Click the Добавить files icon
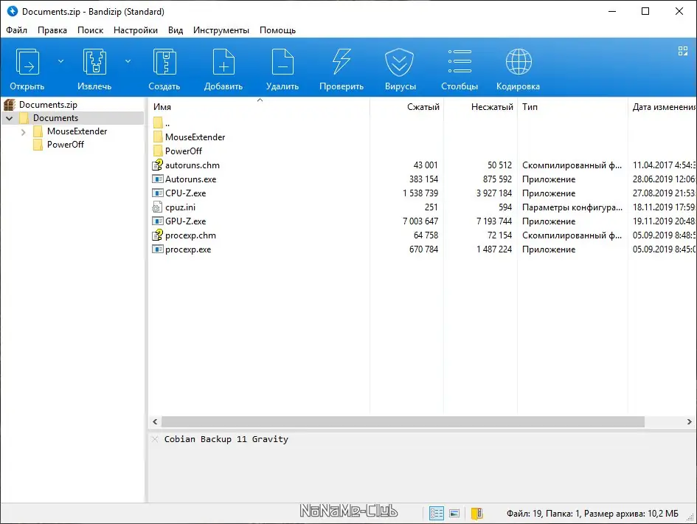Screen dimensions: 697x524 (x=223, y=62)
